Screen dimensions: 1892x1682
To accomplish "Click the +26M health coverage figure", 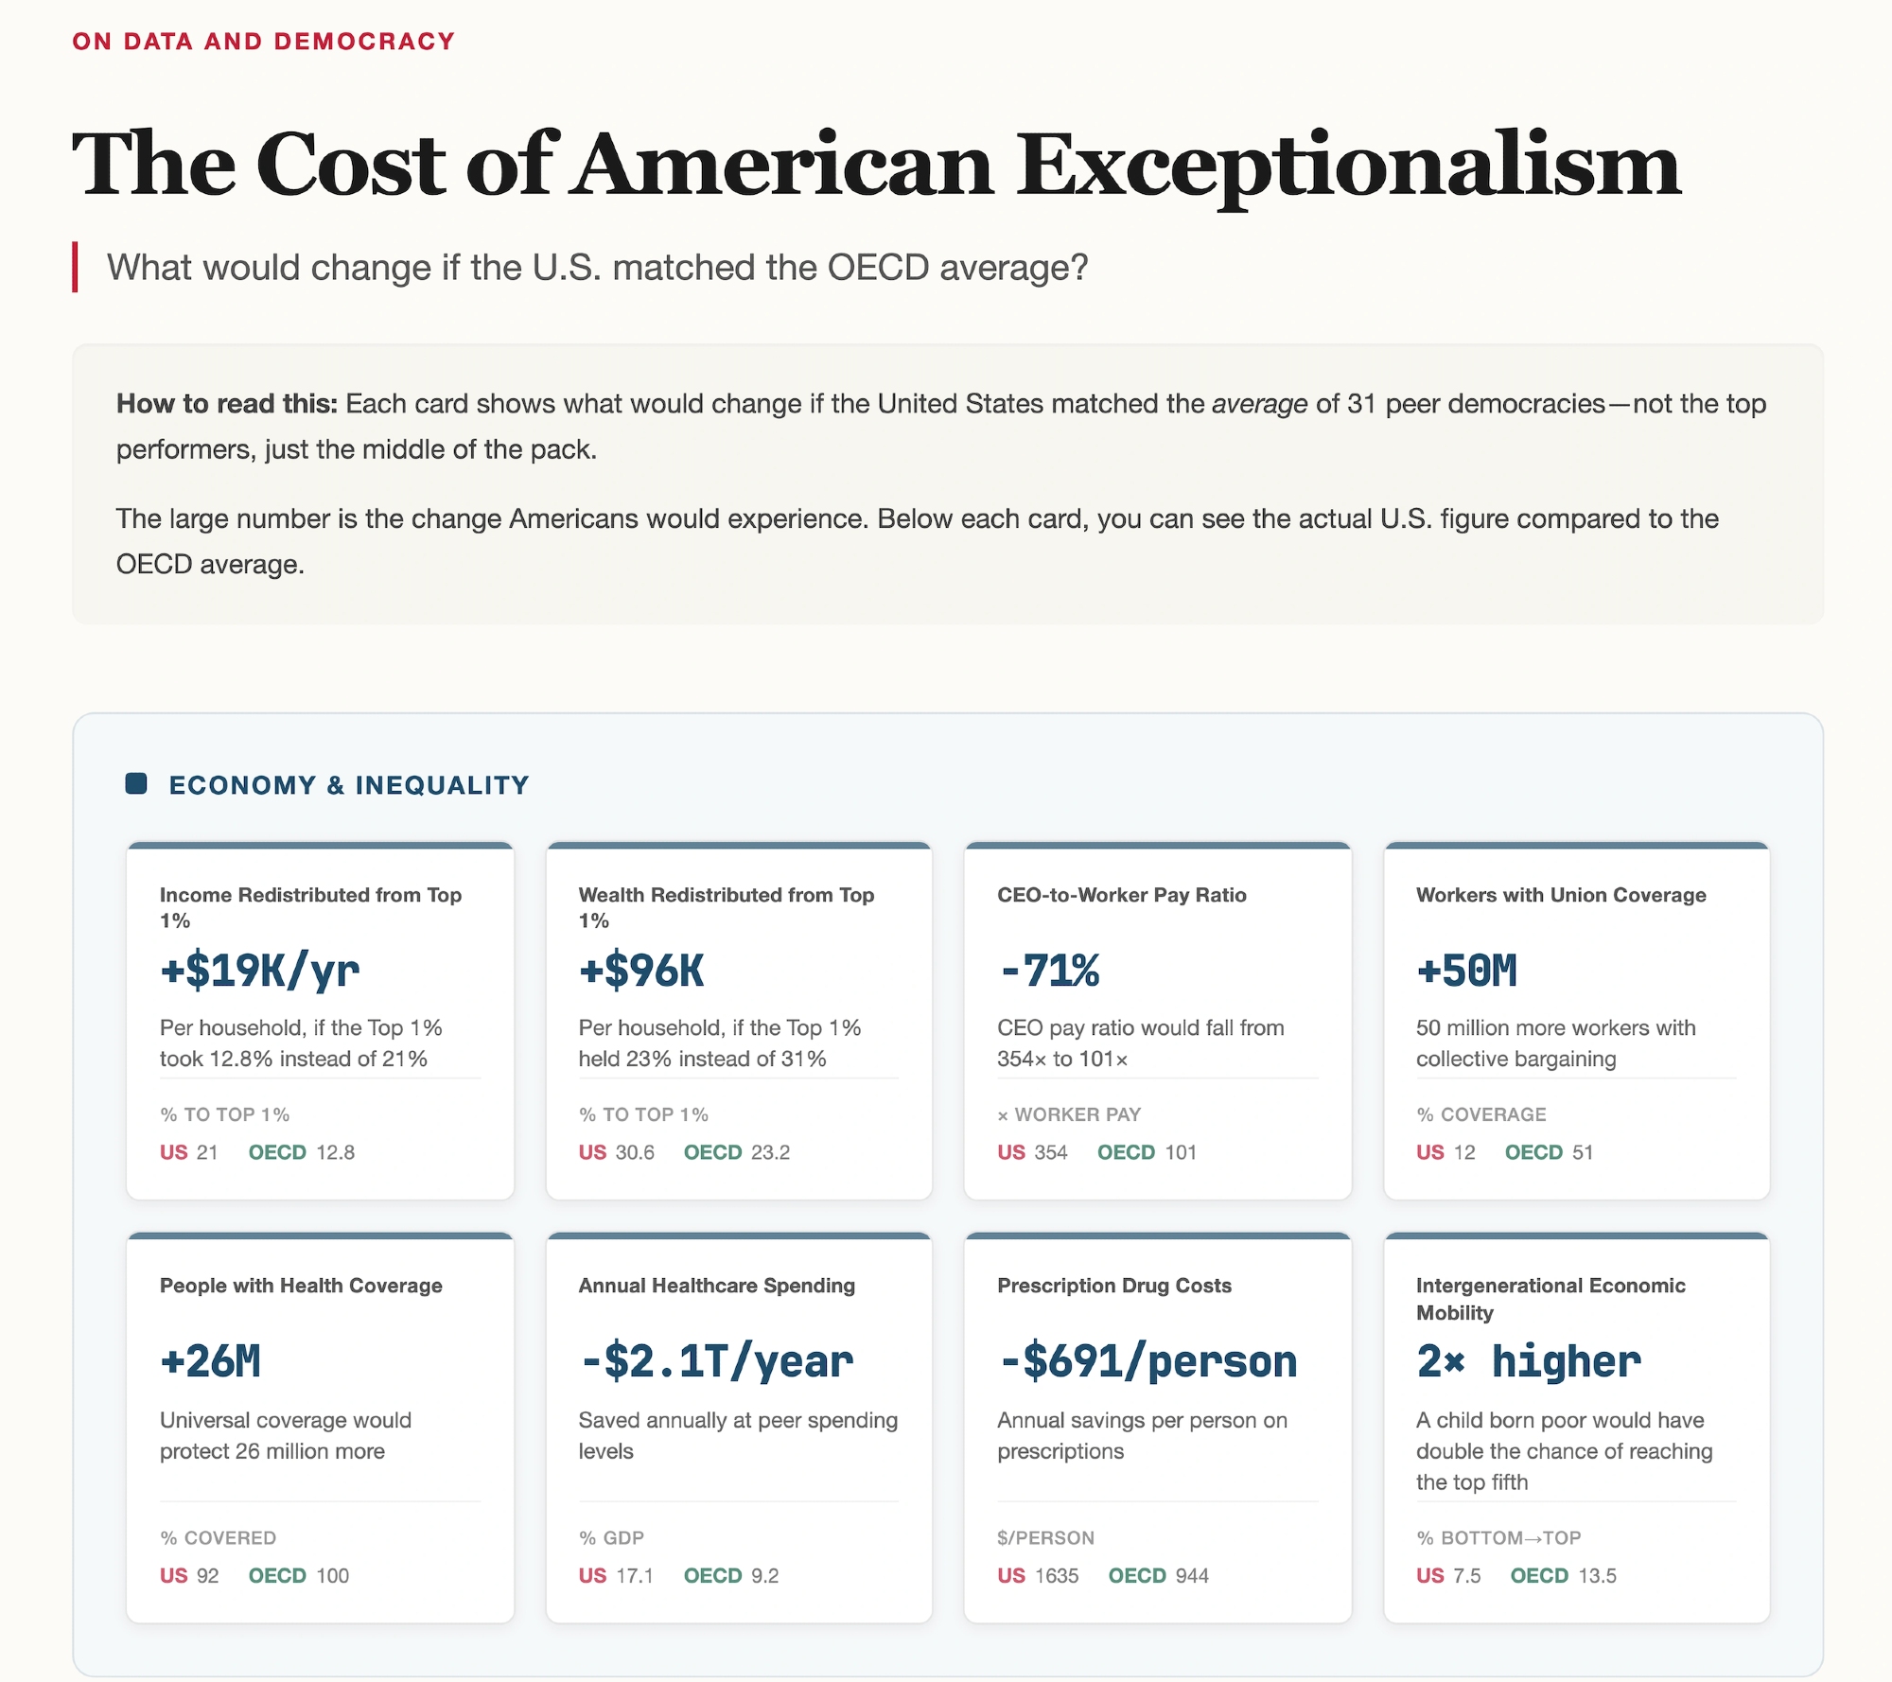I will 210,1362.
